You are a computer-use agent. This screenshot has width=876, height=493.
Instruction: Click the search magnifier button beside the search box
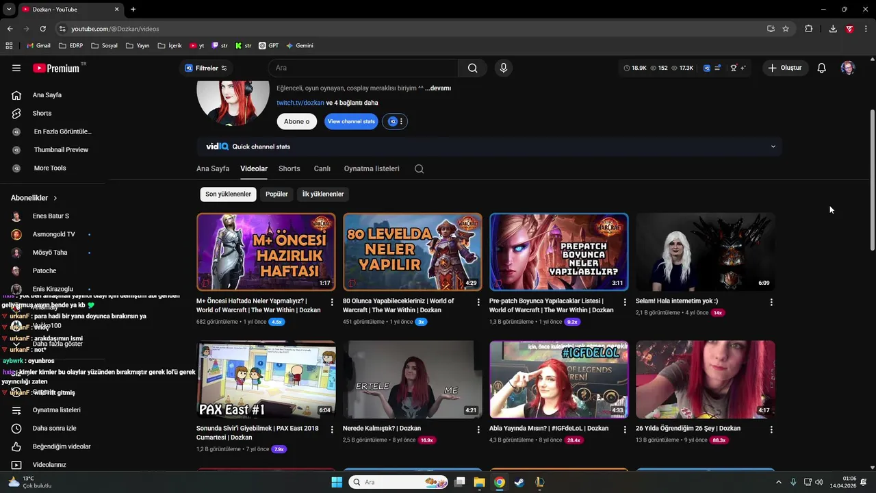coord(472,68)
